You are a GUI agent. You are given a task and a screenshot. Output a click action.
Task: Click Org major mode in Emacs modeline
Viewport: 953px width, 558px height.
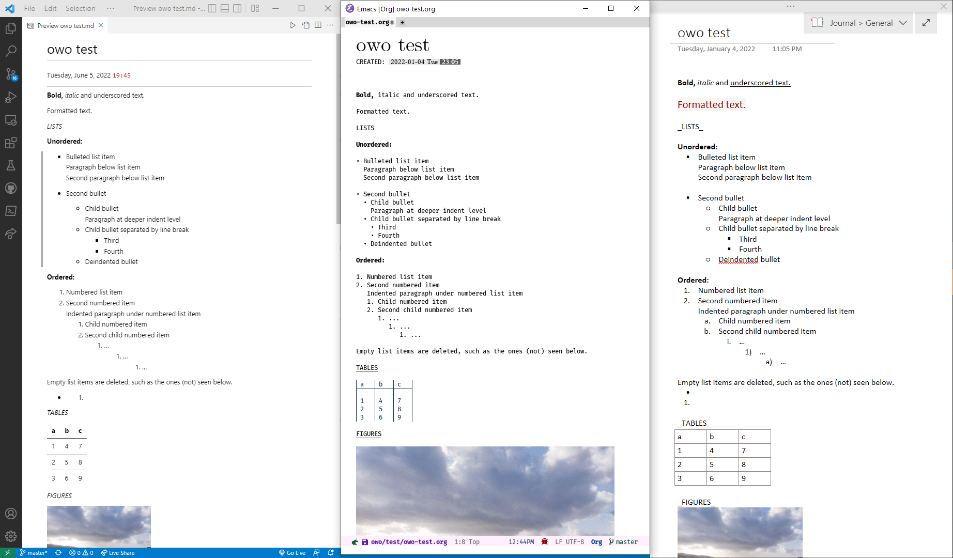596,542
